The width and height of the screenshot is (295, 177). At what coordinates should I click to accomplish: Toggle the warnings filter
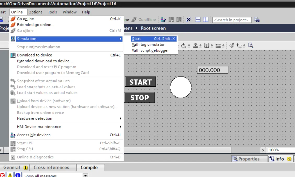tap(10, 175)
